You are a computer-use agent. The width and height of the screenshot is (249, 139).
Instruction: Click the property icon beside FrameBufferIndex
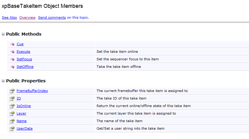click(x=12, y=91)
